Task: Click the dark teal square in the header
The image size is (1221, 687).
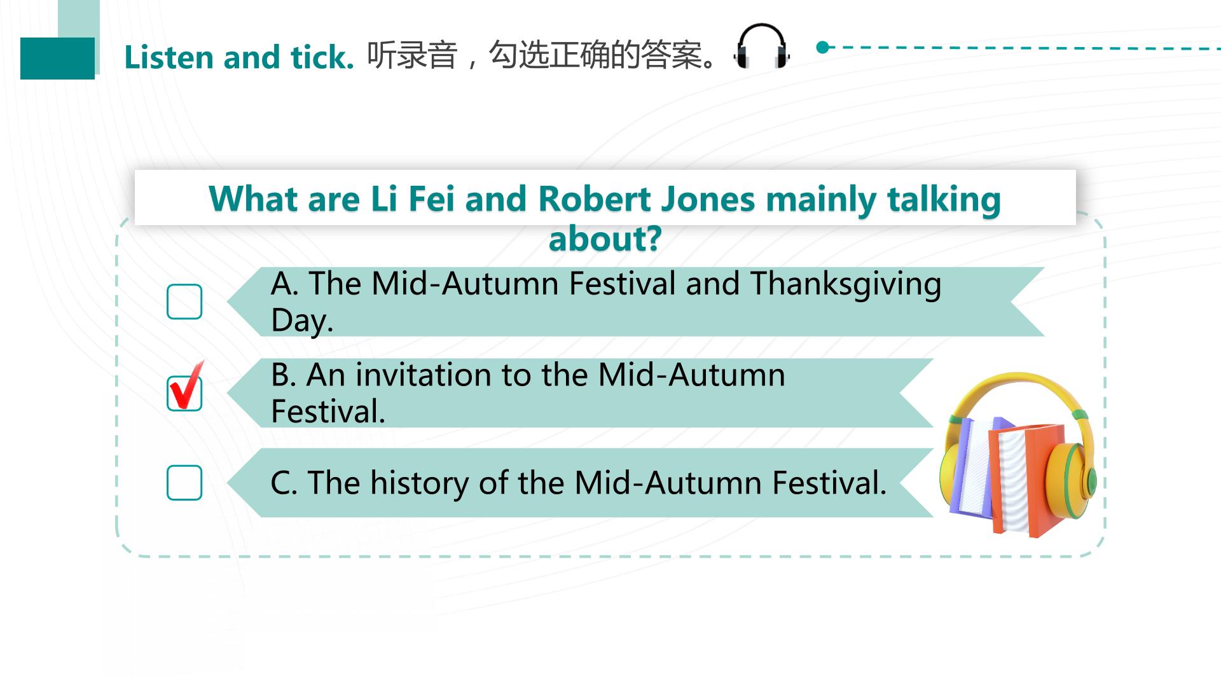Action: pyautogui.click(x=57, y=59)
